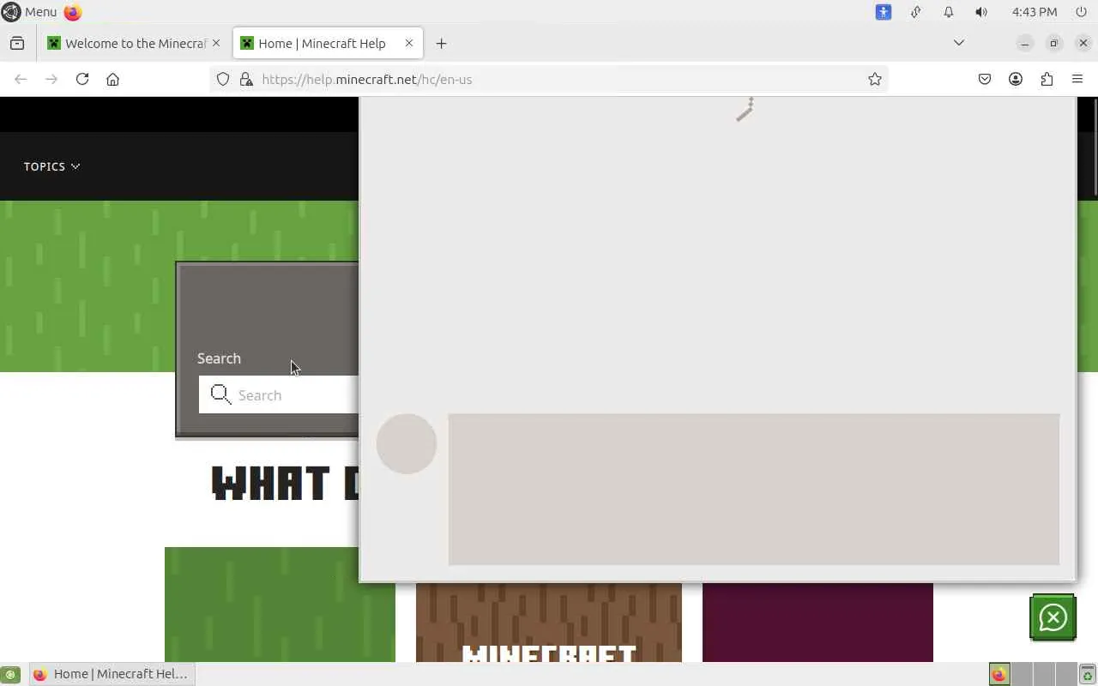Open the dark purple tile
The image size is (1098, 686).
click(x=817, y=623)
